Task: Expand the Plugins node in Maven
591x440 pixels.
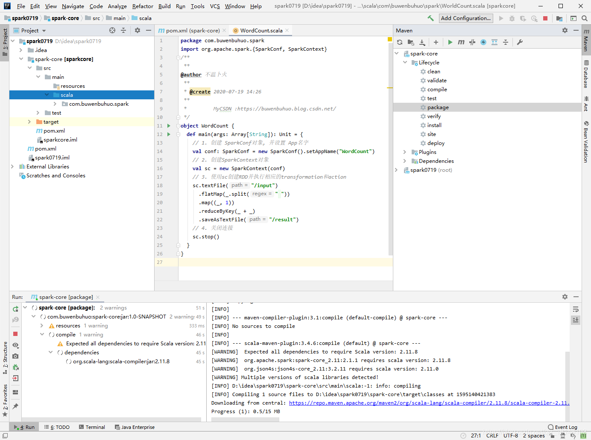Action: [x=405, y=152]
